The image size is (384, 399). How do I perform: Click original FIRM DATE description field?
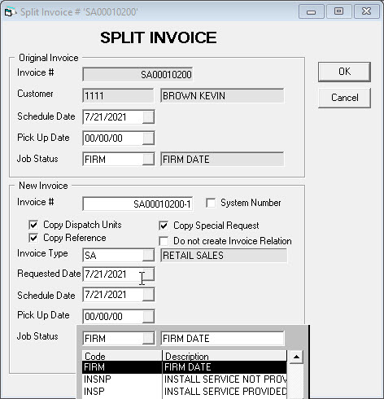[x=222, y=159]
